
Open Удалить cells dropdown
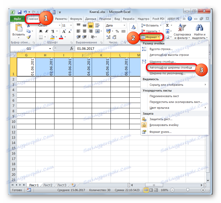[151, 31]
